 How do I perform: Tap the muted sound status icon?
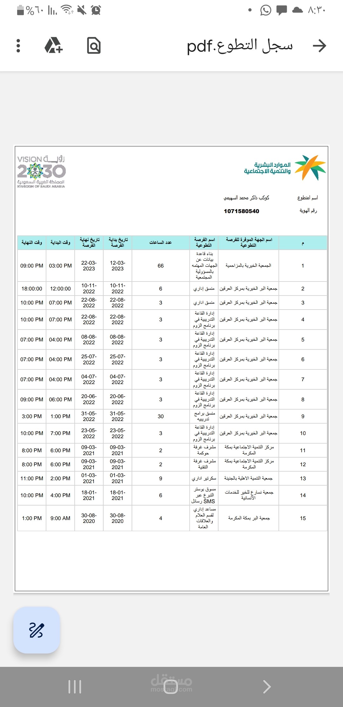pyautogui.click(x=82, y=10)
